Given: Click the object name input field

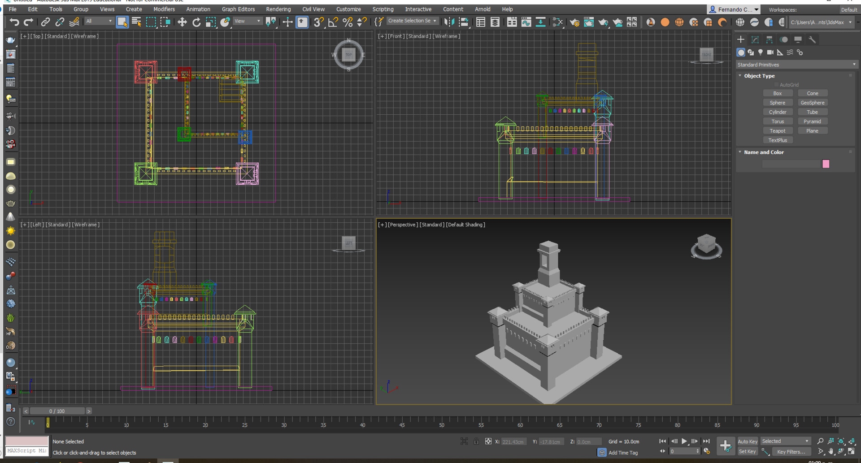Looking at the screenshot, I should [x=791, y=164].
